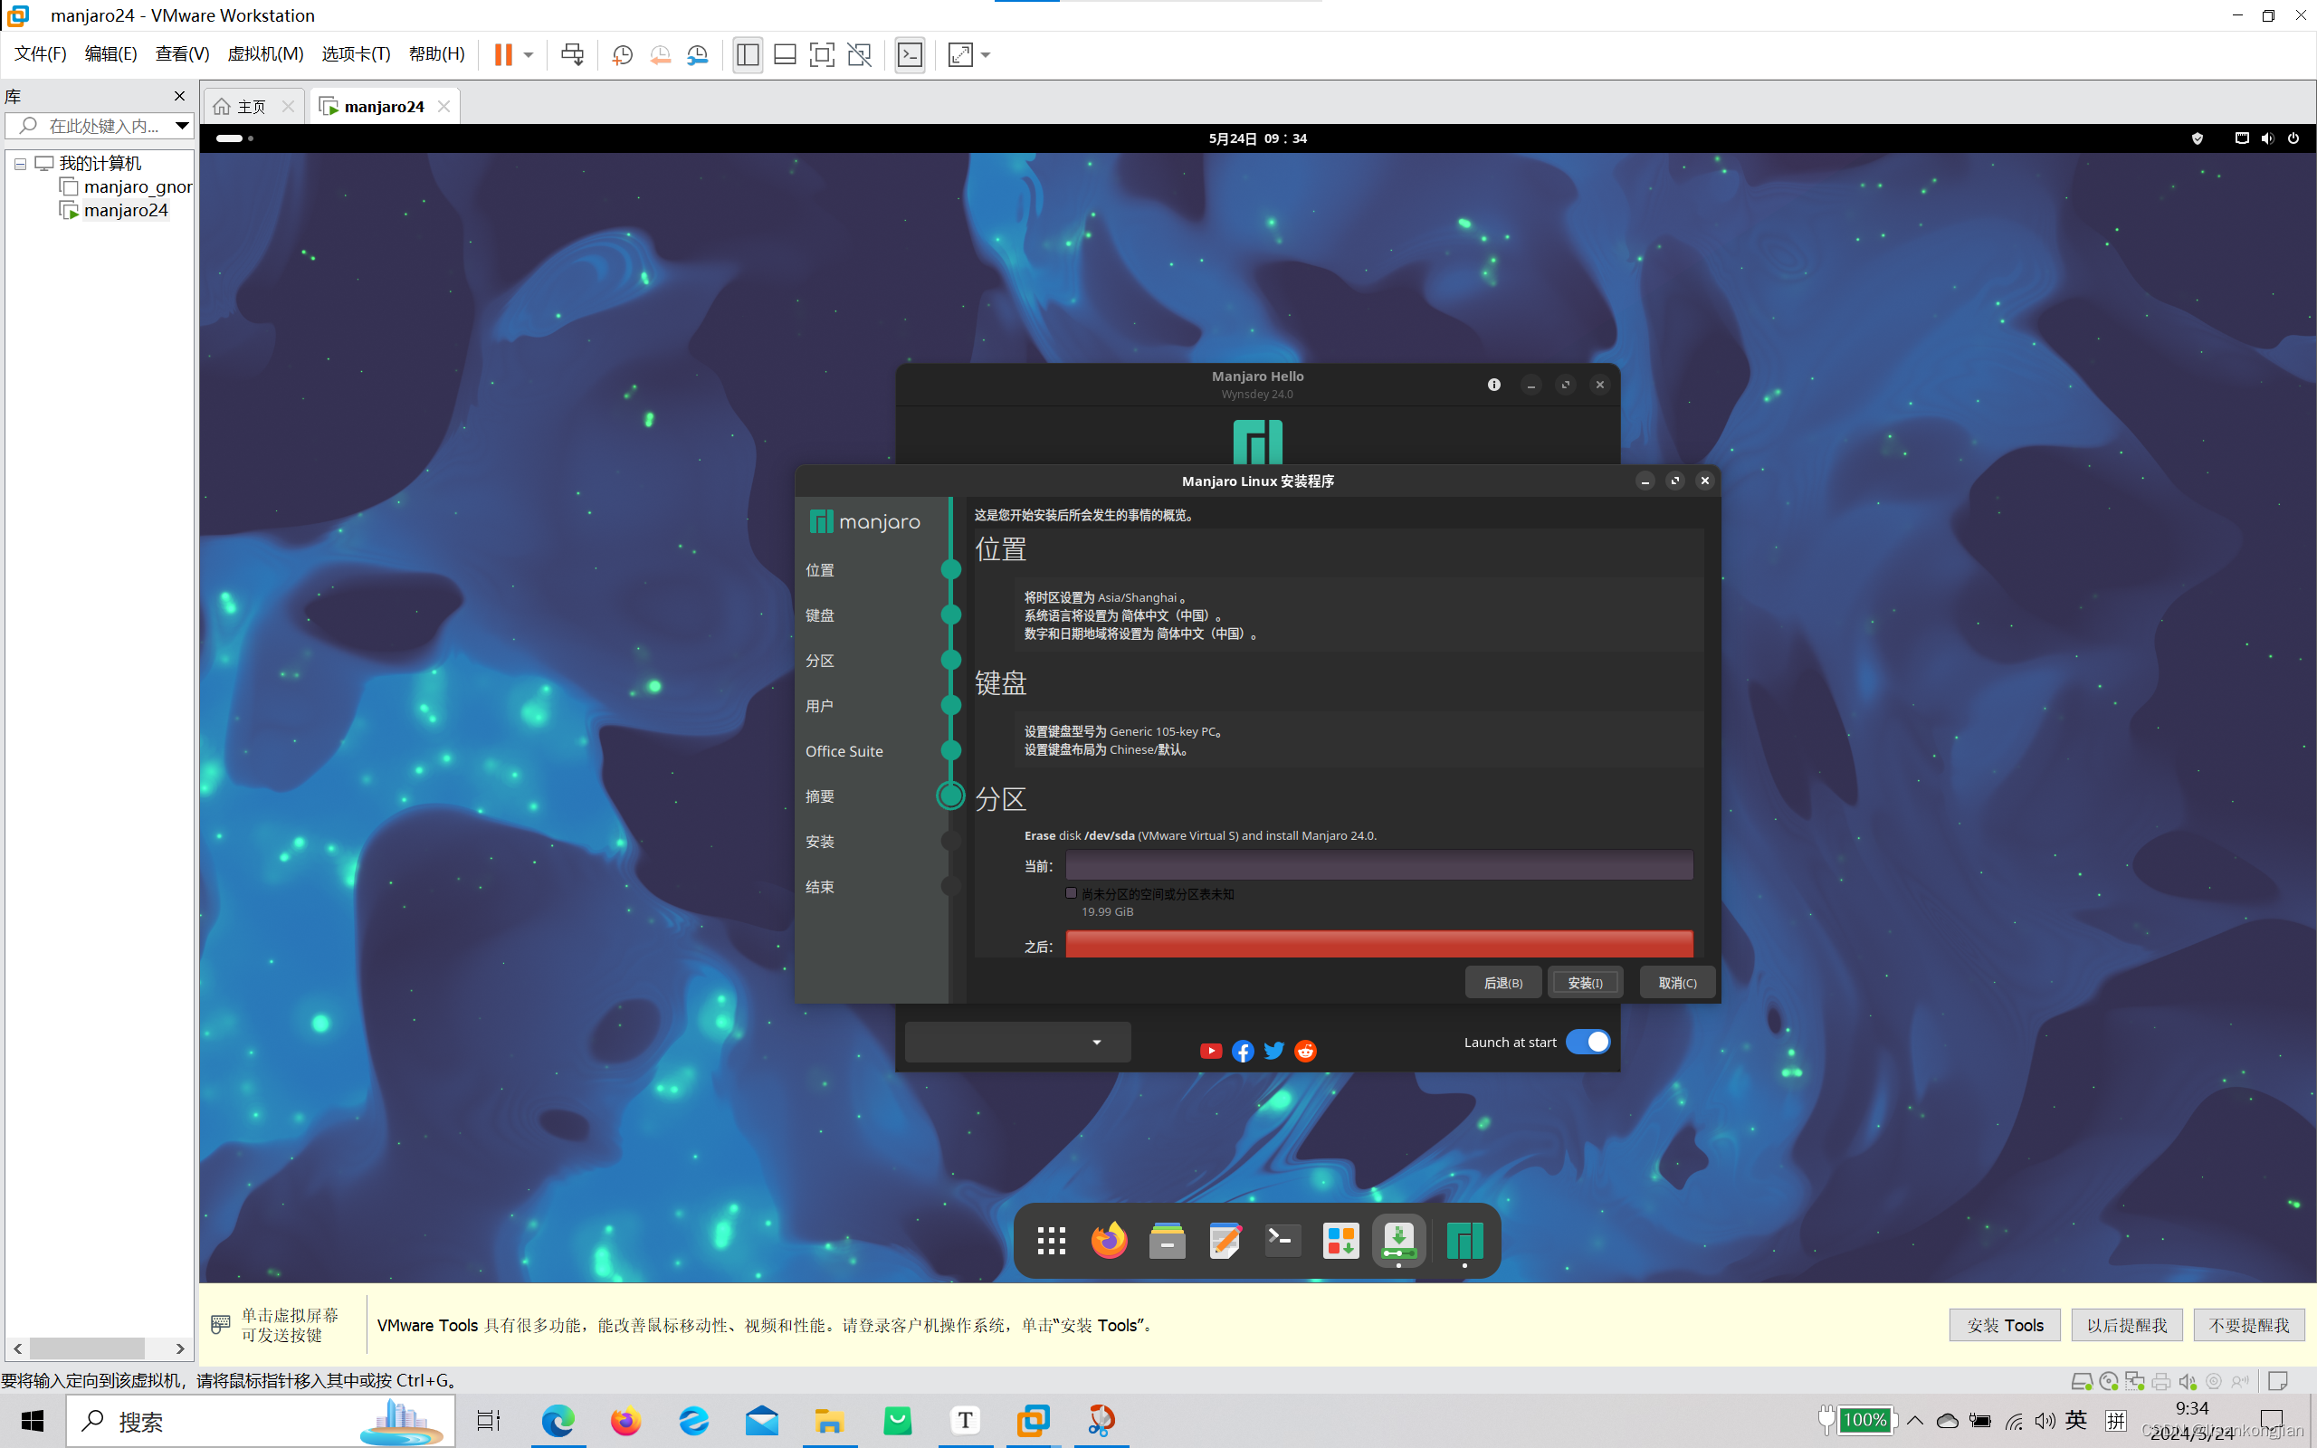The image size is (2317, 1448).
Task: Click the GNOME activities workspace indicator
Action: click(x=234, y=138)
